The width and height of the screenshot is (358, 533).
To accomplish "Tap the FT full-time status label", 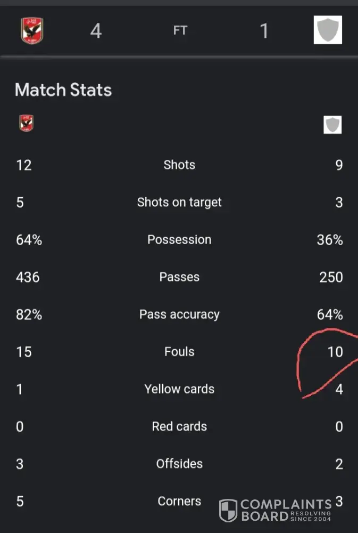I will pyautogui.click(x=180, y=31).
